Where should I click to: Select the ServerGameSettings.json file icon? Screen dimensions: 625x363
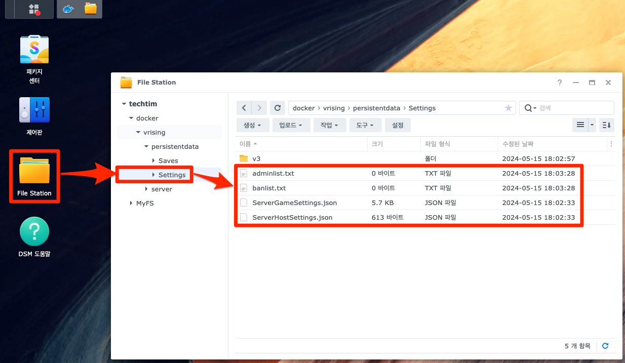tap(244, 203)
